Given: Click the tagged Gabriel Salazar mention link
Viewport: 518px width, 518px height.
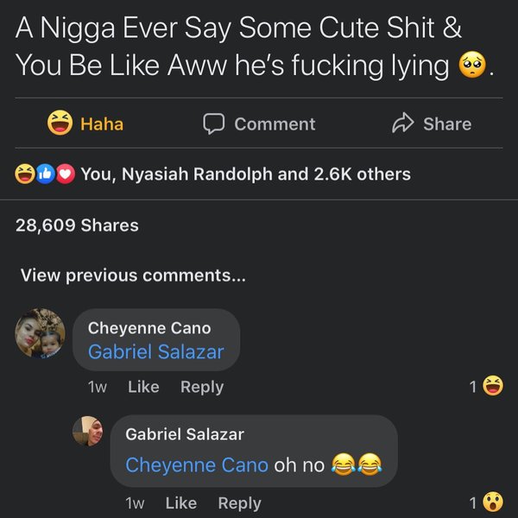Looking at the screenshot, I should pos(155,352).
